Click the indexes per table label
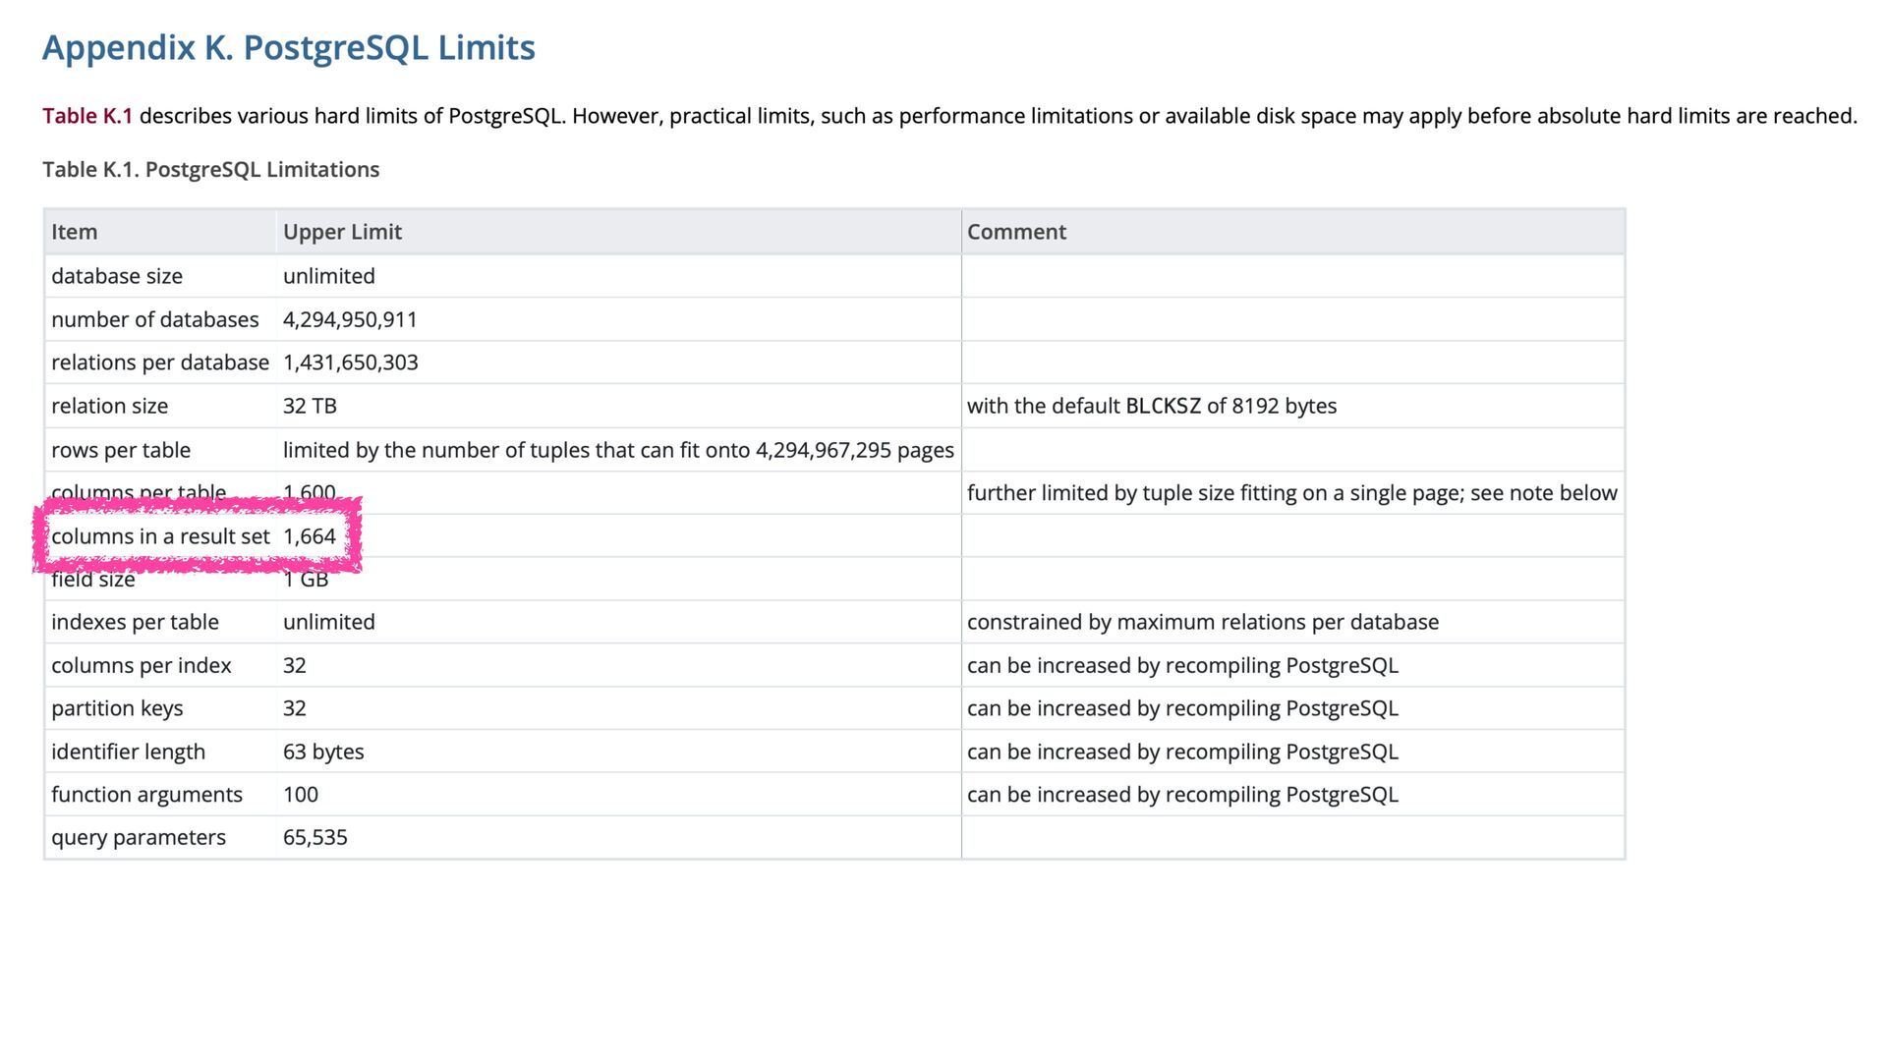Viewport: 1887px width, 1061px height. [x=135, y=622]
